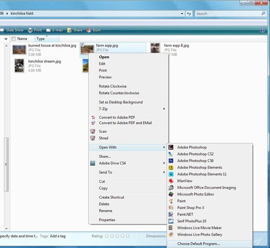This screenshot has width=270, height=248.
Task: Click the Serif PhotoPlus 10 icon
Action: (171, 221)
